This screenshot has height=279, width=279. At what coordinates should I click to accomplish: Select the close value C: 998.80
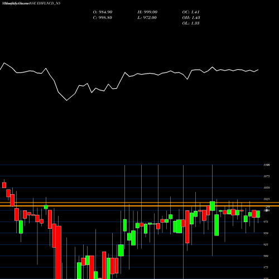coord(103,17)
